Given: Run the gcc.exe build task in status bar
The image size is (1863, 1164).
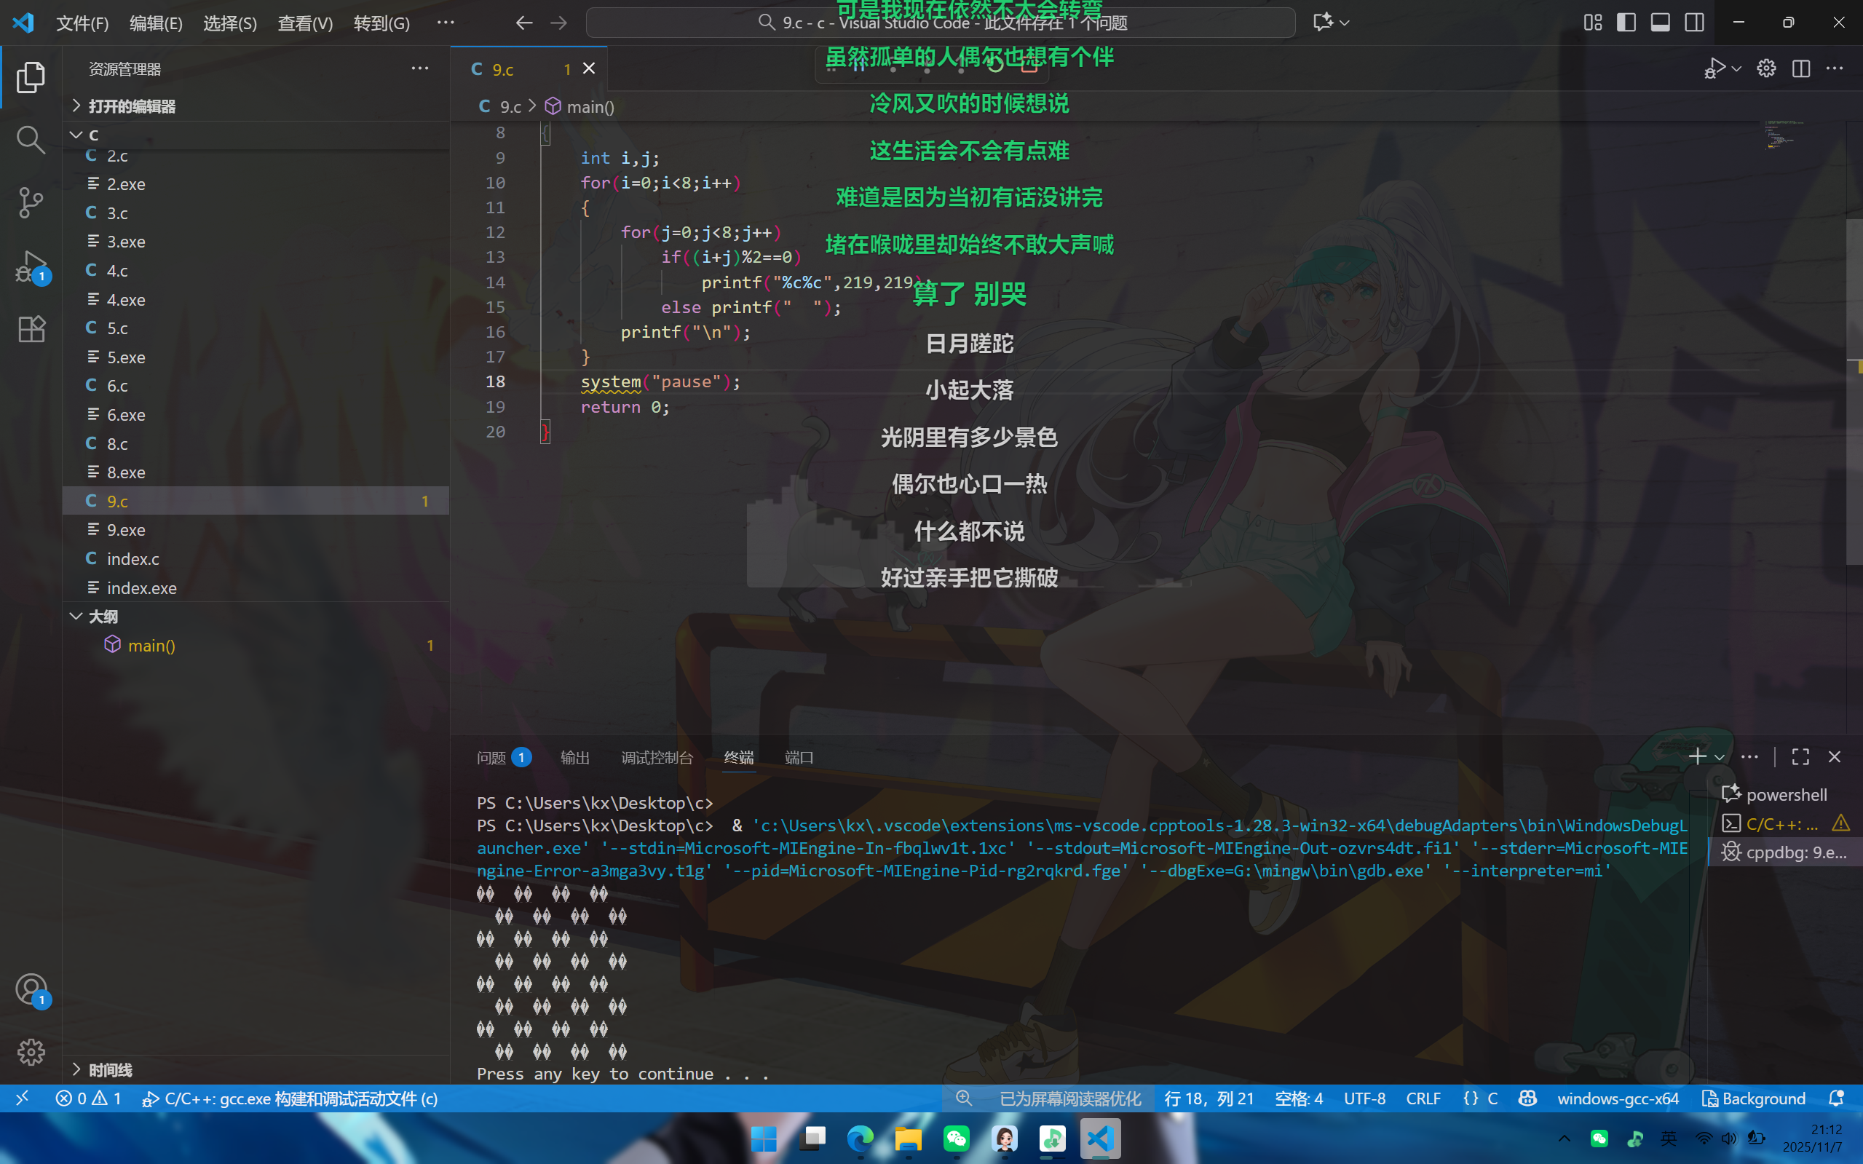Looking at the screenshot, I should tap(290, 1098).
